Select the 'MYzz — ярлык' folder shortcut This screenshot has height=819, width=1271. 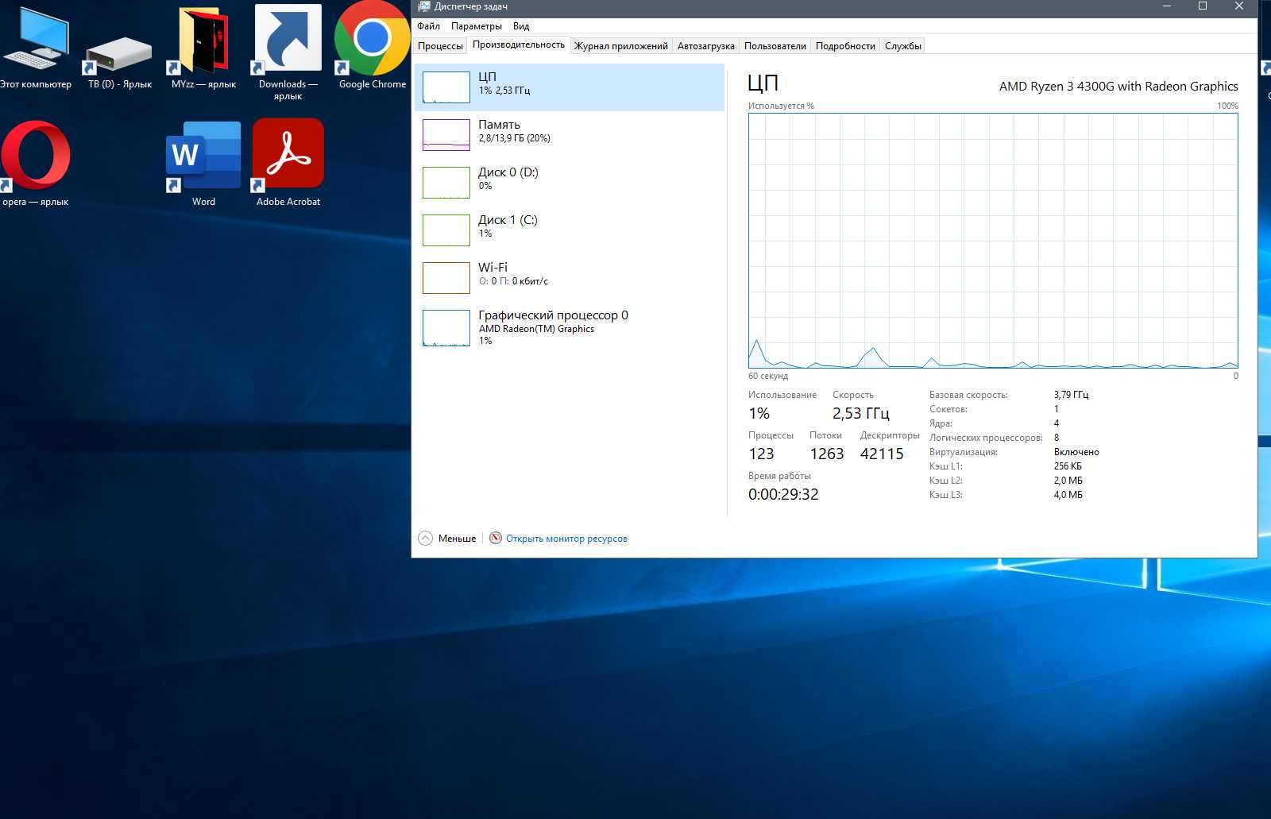203,46
